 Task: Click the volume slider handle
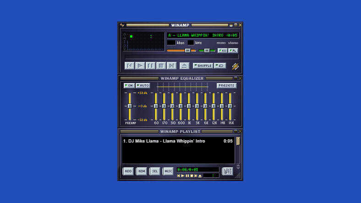click(x=188, y=50)
